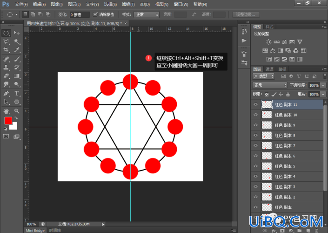Screen dimensions: 328x233
Task: Open the tool preset picker arrow
Action: [x=16, y=14]
